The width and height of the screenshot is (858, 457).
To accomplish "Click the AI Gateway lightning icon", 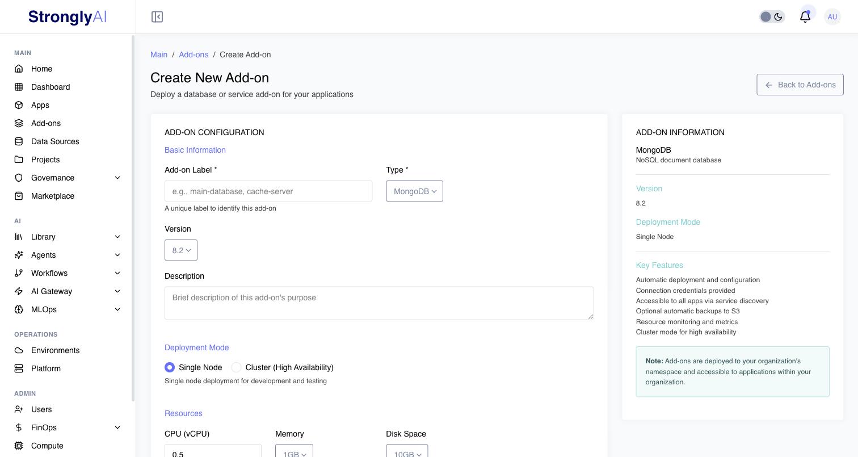I will click(19, 291).
